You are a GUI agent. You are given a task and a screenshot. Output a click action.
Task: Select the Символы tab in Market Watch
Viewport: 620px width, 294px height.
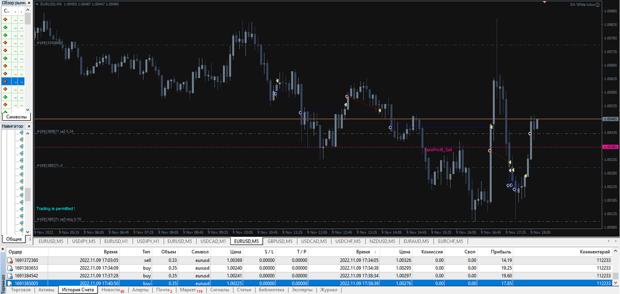point(17,117)
